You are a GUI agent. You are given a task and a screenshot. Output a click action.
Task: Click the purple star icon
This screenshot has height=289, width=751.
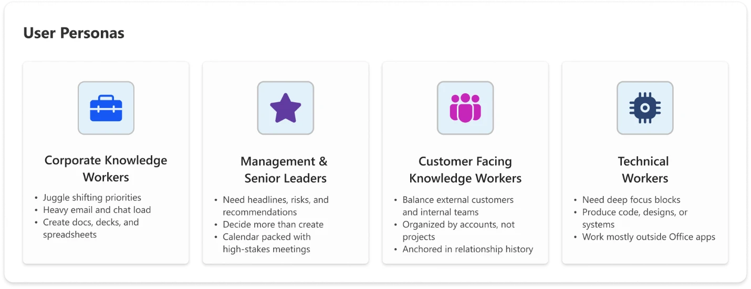pos(286,108)
